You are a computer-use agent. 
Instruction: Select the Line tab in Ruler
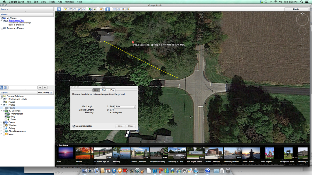click(x=96, y=90)
